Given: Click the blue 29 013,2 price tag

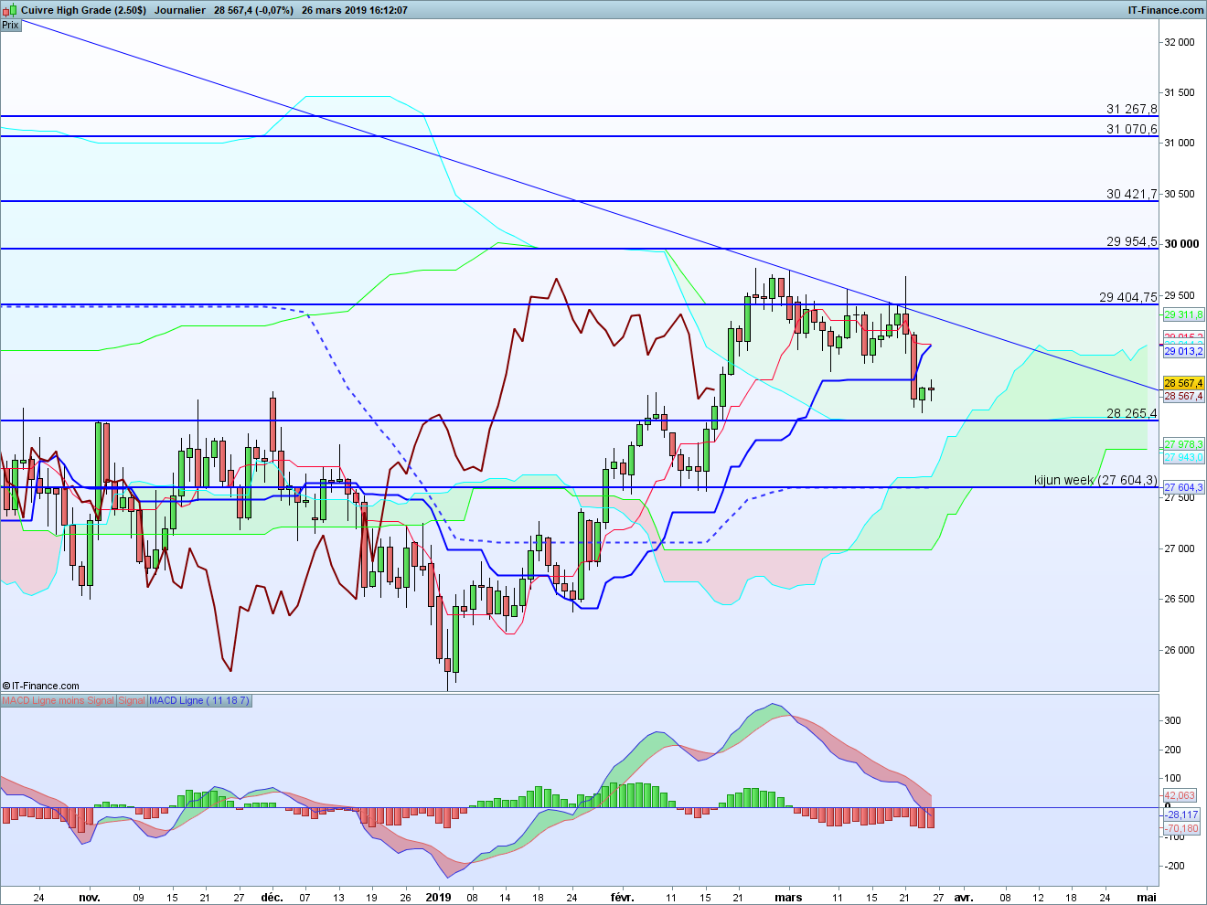Looking at the screenshot, I should point(1183,351).
